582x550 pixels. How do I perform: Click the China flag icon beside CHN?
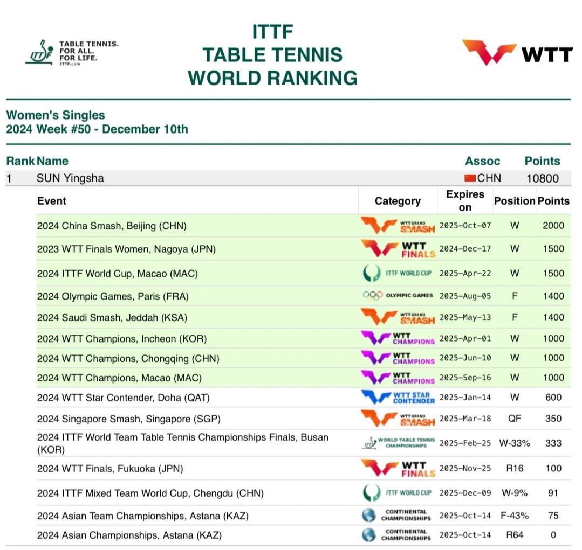tap(470, 178)
